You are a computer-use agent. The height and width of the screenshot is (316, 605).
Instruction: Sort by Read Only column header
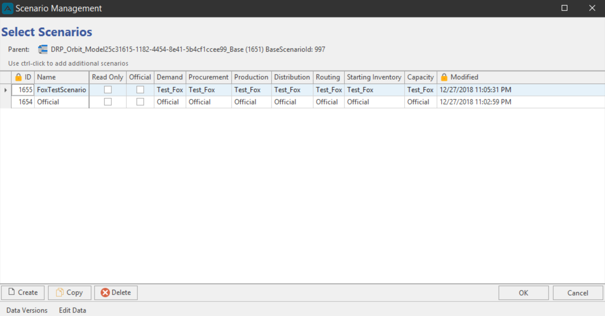click(108, 77)
